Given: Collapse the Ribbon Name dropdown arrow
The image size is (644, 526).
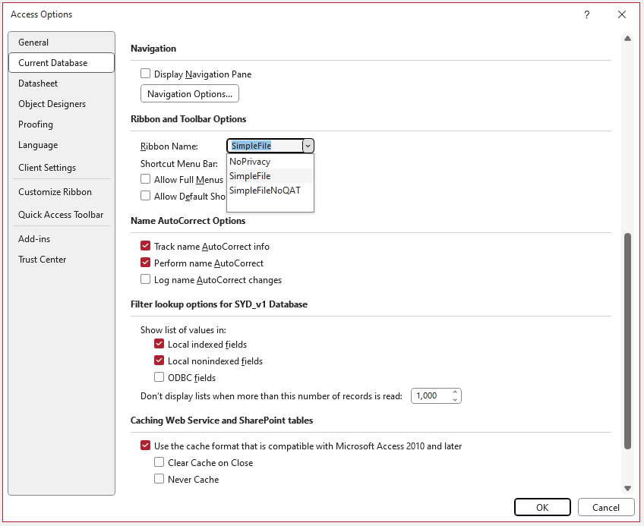Looking at the screenshot, I should point(308,146).
